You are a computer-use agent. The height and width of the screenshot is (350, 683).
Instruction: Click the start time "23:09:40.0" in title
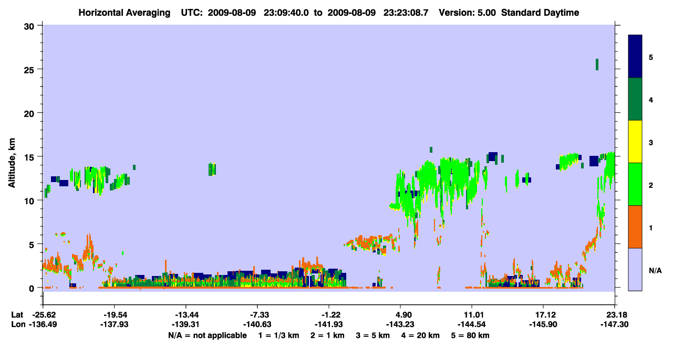(x=287, y=13)
